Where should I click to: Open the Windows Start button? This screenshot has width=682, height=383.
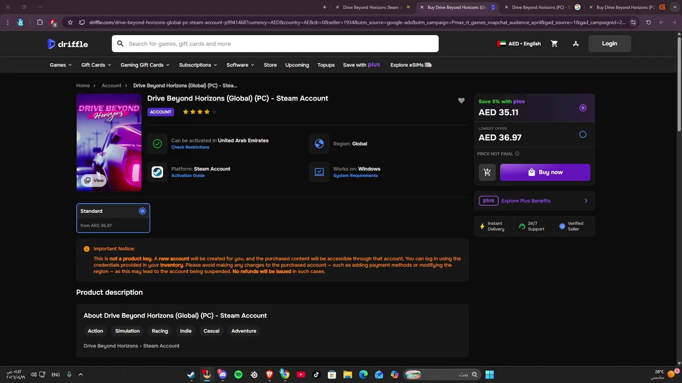489,374
